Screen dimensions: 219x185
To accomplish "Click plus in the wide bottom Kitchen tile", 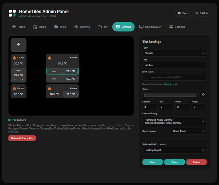I will point(77,94).
